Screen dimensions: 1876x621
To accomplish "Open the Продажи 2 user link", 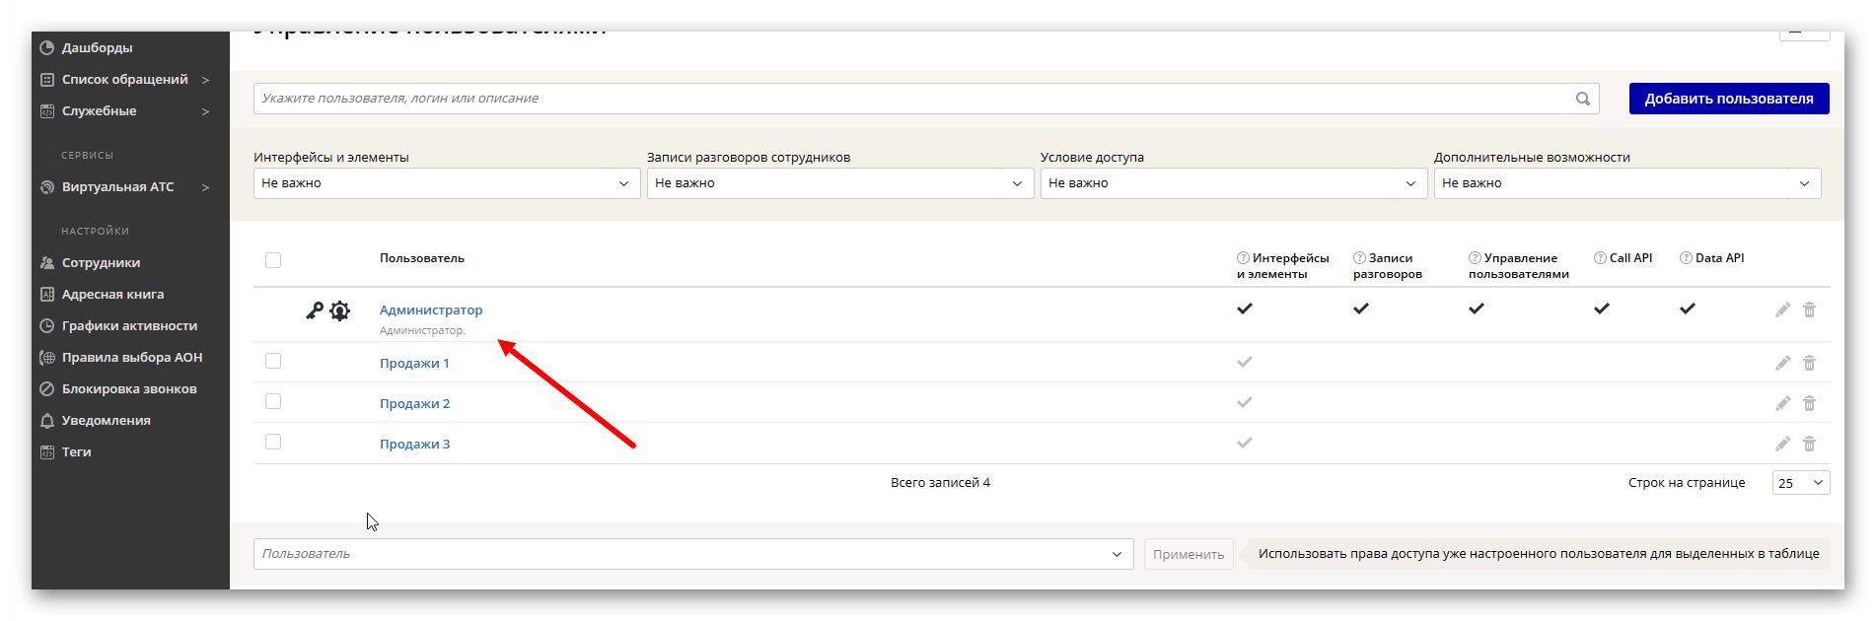I will (x=414, y=404).
